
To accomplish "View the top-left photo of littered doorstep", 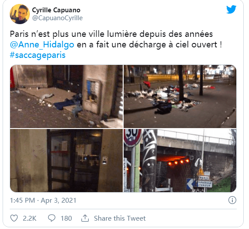I will pyautogui.click(x=66, y=97).
